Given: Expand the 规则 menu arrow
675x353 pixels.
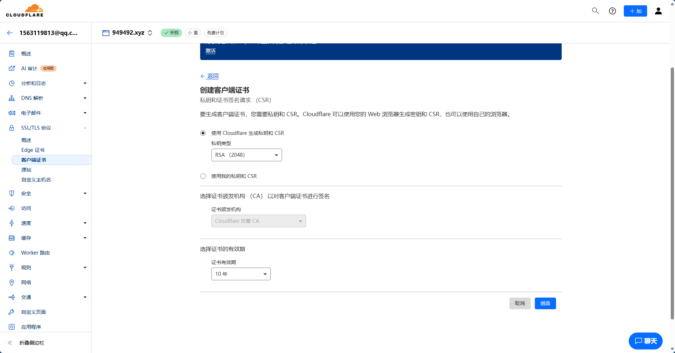Looking at the screenshot, I should pyautogui.click(x=85, y=268).
